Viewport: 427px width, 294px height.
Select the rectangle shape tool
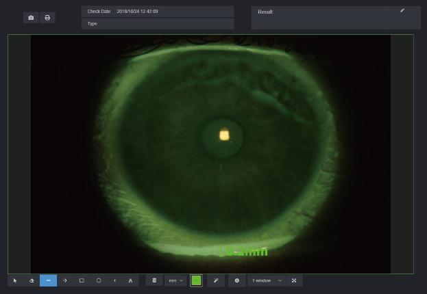(82, 280)
